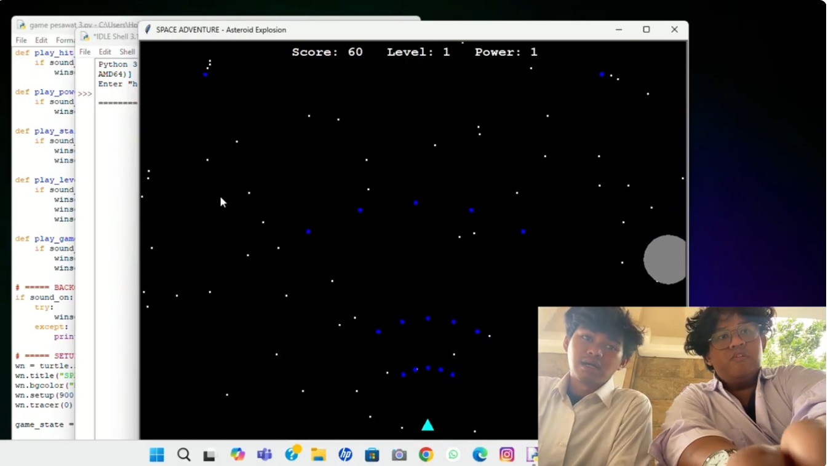Maximize the SPACE ADVENTURE window

(x=646, y=30)
